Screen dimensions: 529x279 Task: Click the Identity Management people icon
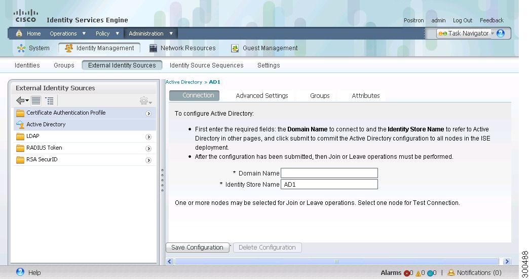[69, 48]
